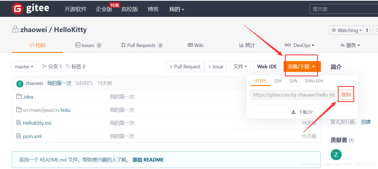
Task: Open the branches list (分支 1)
Action: pyautogui.click(x=52, y=66)
